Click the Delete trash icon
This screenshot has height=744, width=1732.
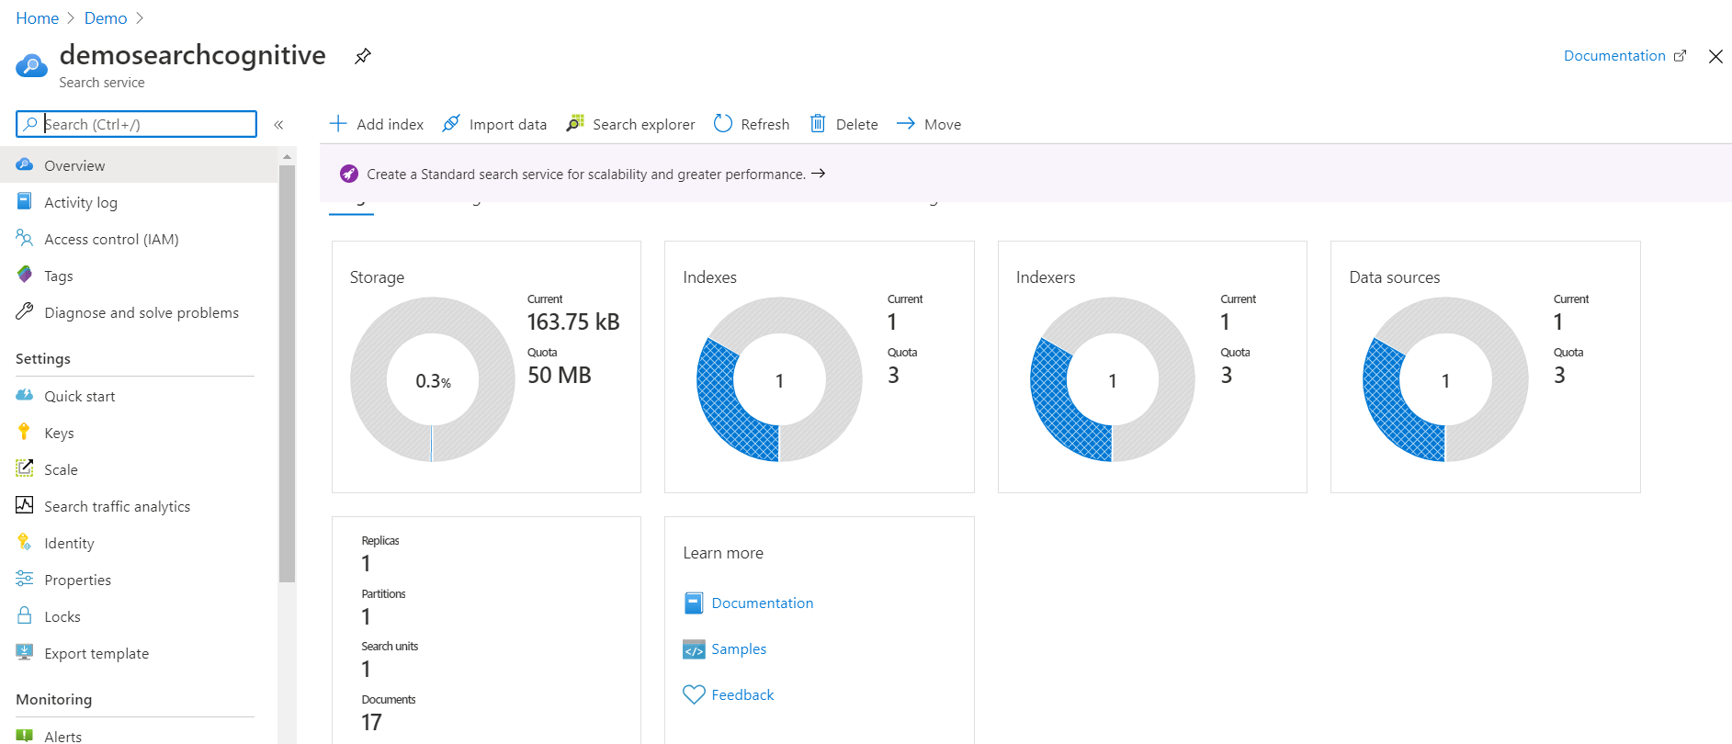pyautogui.click(x=818, y=124)
